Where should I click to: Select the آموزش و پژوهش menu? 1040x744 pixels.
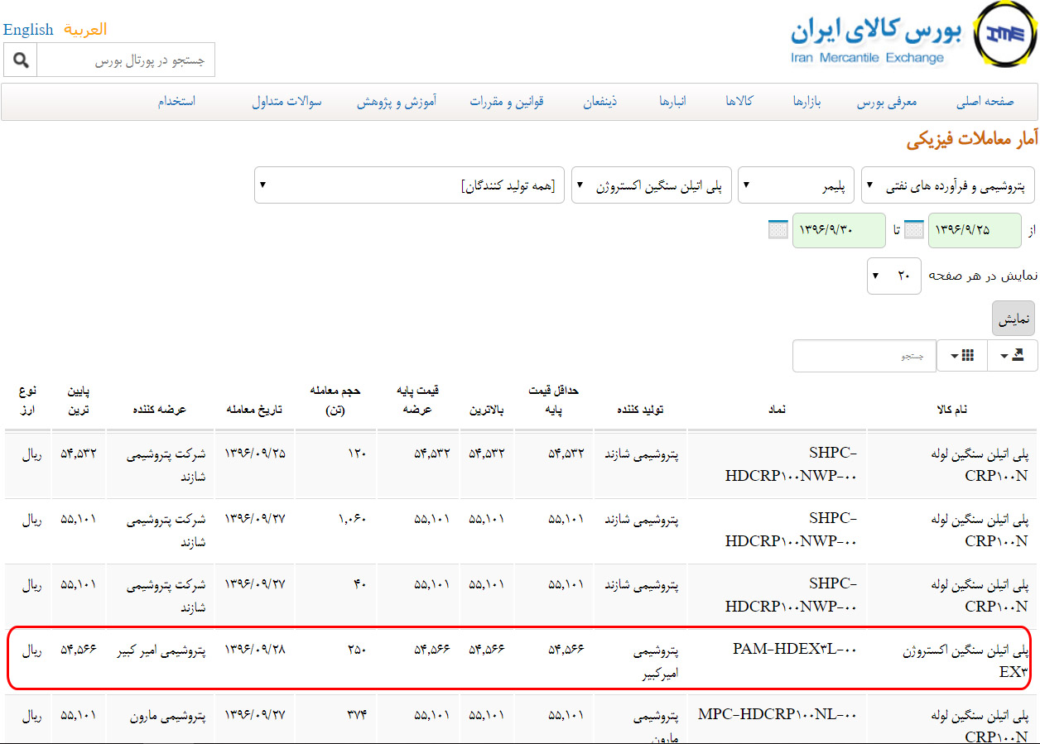(x=397, y=102)
